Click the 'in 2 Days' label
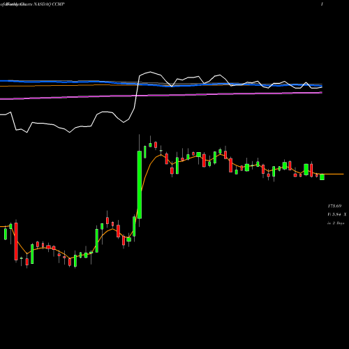This screenshot has width=349, height=349. click(336, 223)
